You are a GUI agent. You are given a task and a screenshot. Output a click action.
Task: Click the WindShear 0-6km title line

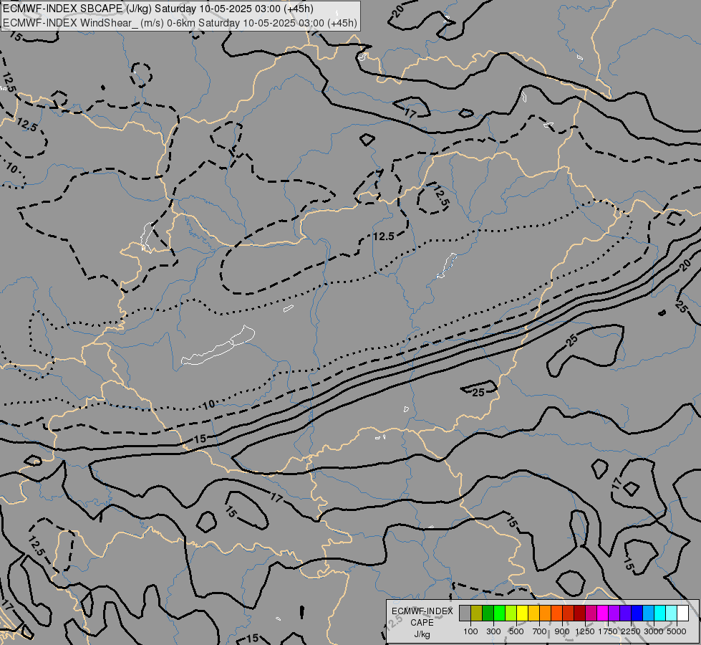tap(180, 23)
